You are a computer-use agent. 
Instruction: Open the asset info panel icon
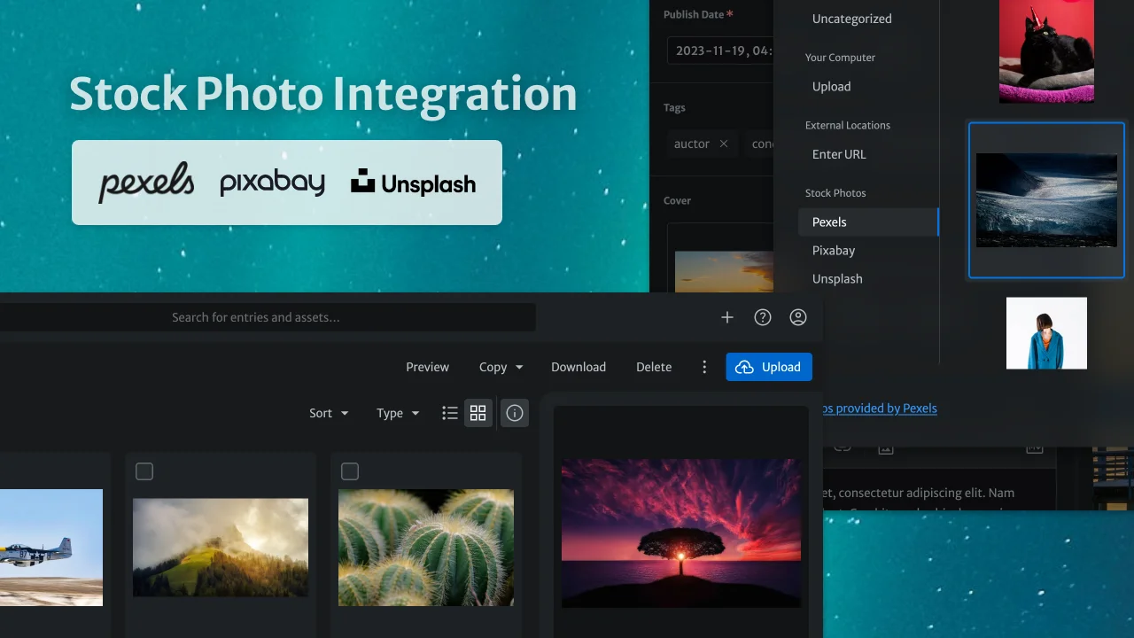coord(515,413)
